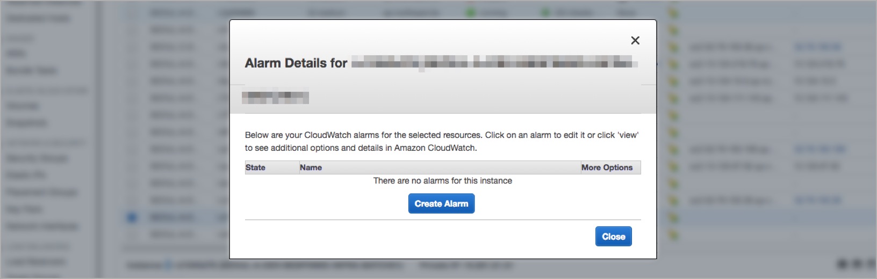This screenshot has width=877, height=279.
Task: Click the alarm icon in the topmost instance row
Action: tap(673, 13)
